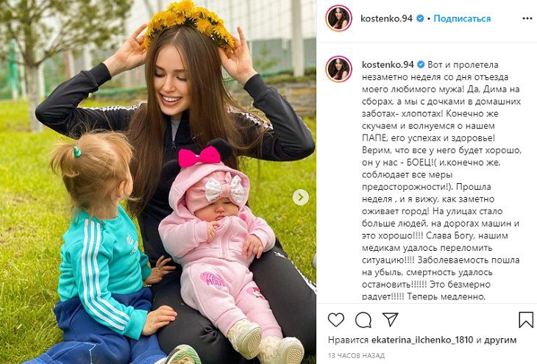Click the caption text beginning Вот и пролетела
The image size is (537, 364).
tap(441, 181)
